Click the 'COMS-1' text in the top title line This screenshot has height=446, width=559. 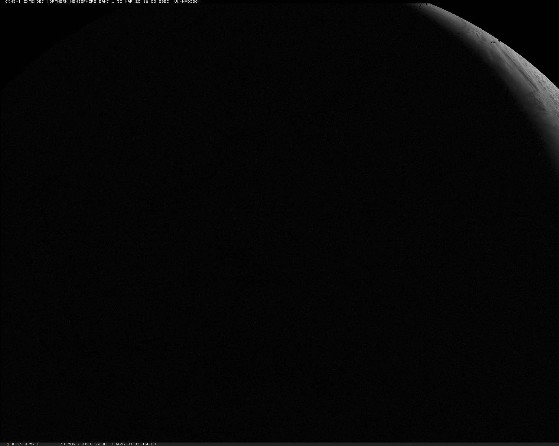point(13,1)
